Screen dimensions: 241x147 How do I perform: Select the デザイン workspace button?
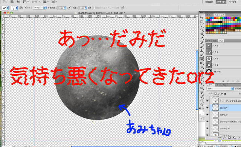221,2
